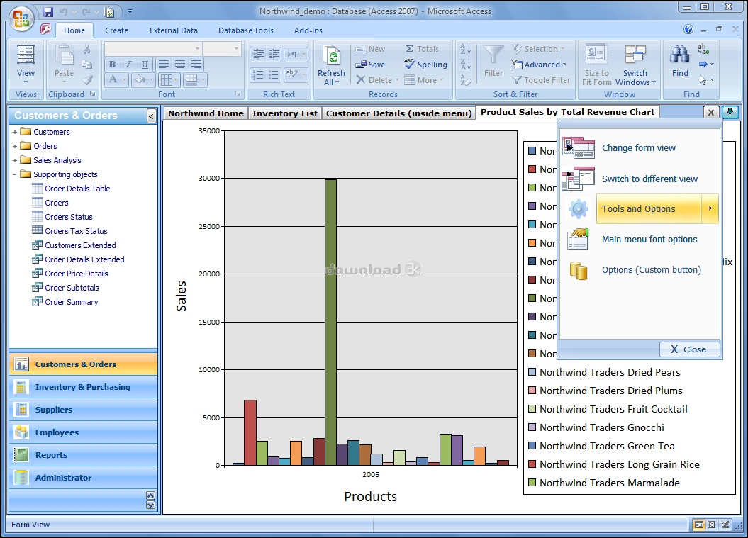Close the current document tab with X
Image resolution: width=748 pixels, height=538 pixels.
click(x=711, y=112)
